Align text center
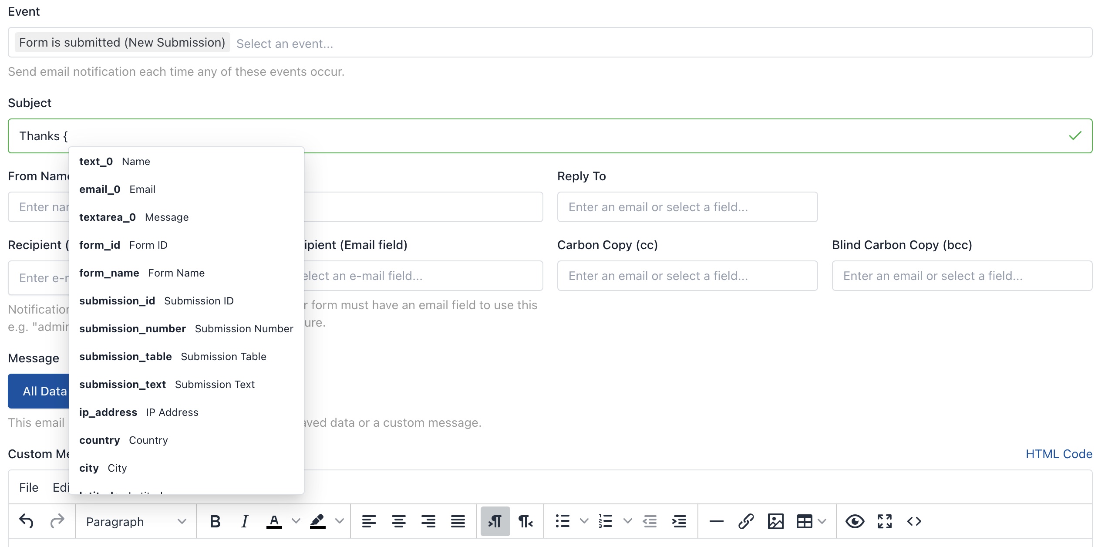This screenshot has width=1098, height=547. point(399,521)
